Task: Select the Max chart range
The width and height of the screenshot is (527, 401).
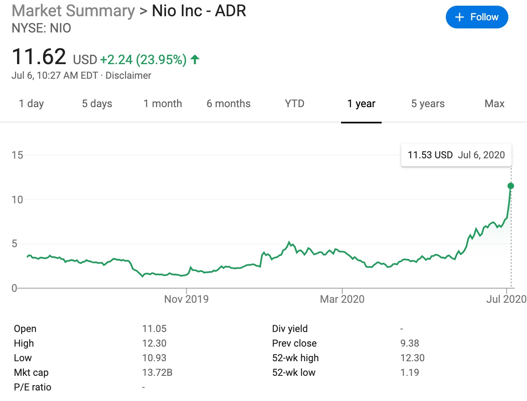Action: tap(494, 103)
